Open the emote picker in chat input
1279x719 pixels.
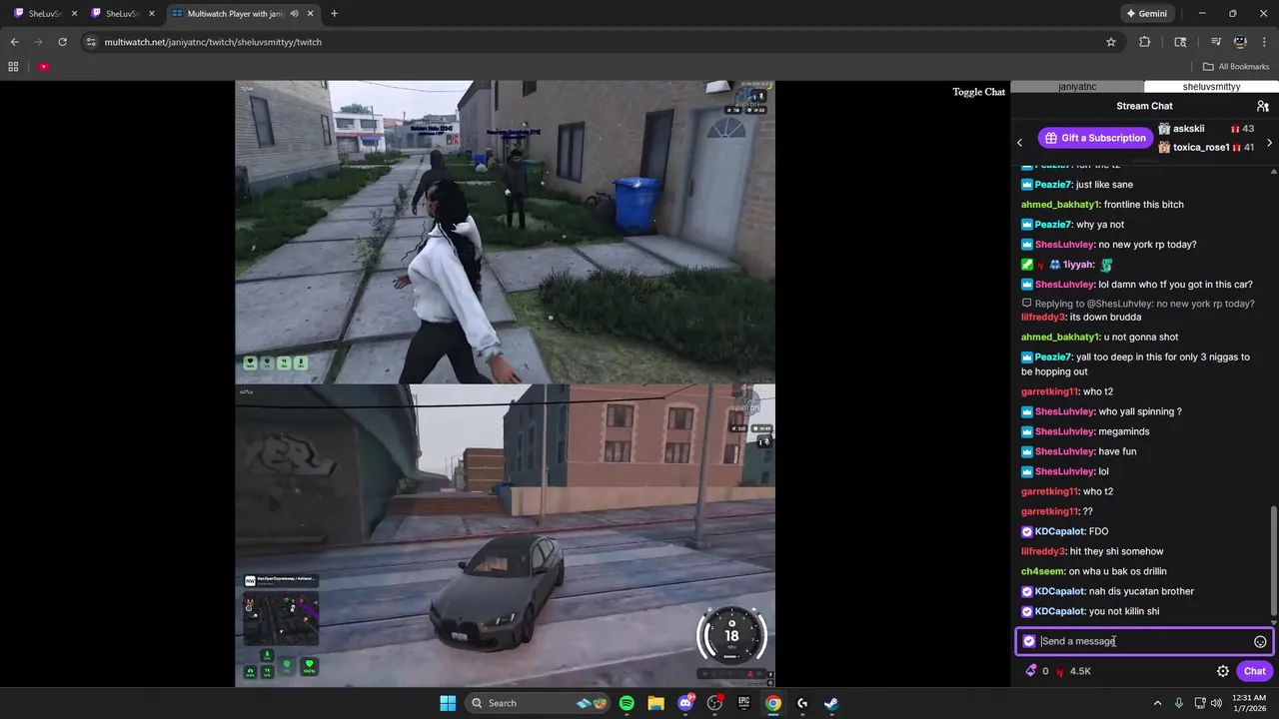point(1260,642)
